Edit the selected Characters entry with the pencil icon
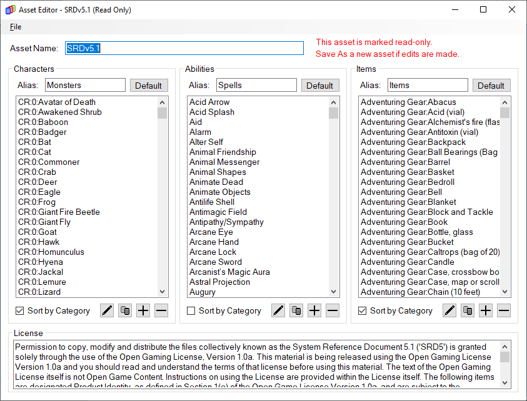527x401 pixels. click(x=107, y=310)
